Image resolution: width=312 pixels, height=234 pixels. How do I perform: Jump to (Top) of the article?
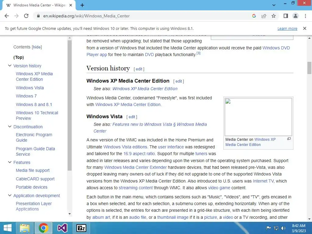click(19, 58)
